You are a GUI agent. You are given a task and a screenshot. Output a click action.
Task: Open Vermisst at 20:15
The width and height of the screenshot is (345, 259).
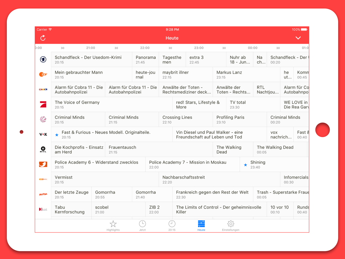click(x=105, y=179)
